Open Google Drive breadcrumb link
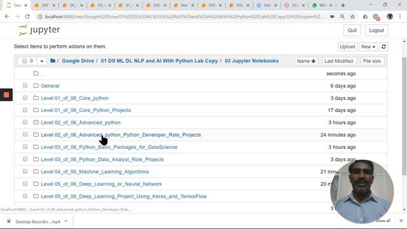The image size is (407, 229). (x=78, y=61)
